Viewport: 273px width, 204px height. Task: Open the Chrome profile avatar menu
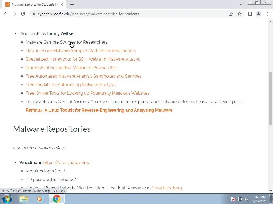(x=259, y=14)
